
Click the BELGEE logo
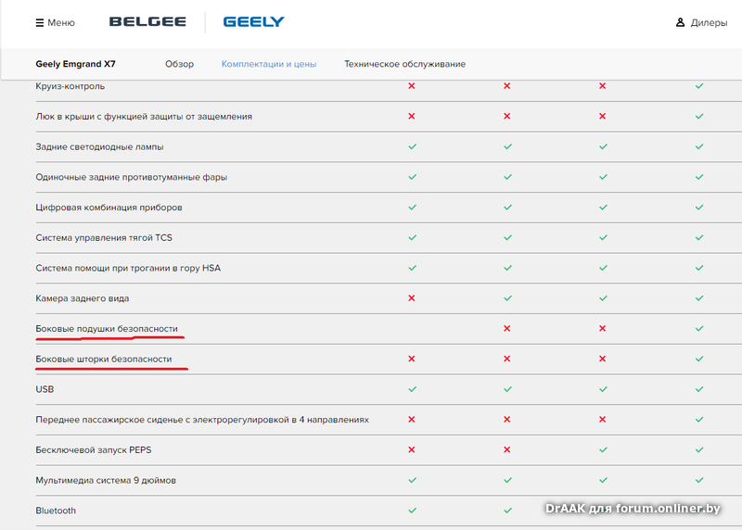[147, 21]
